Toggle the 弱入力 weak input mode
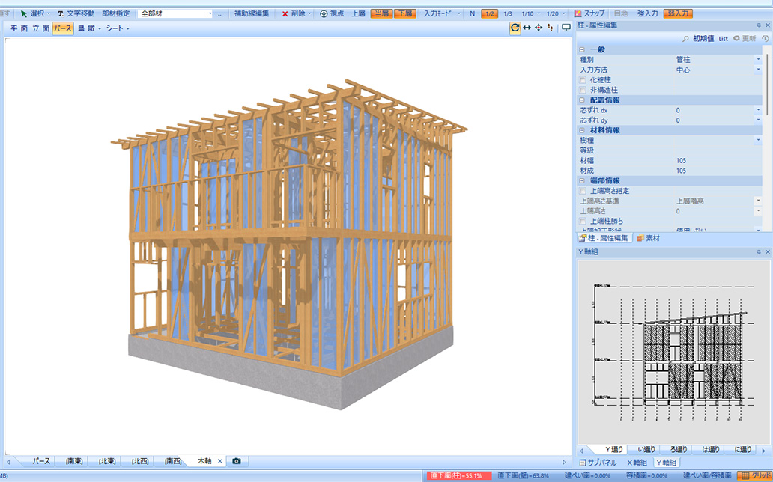Screen dimensions: 773x482 [678, 13]
